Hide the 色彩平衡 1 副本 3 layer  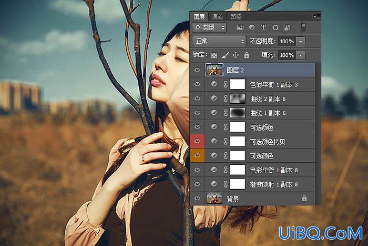pos(197,84)
